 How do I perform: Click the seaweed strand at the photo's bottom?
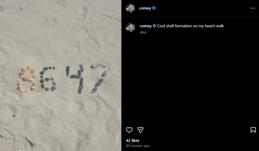point(30,143)
